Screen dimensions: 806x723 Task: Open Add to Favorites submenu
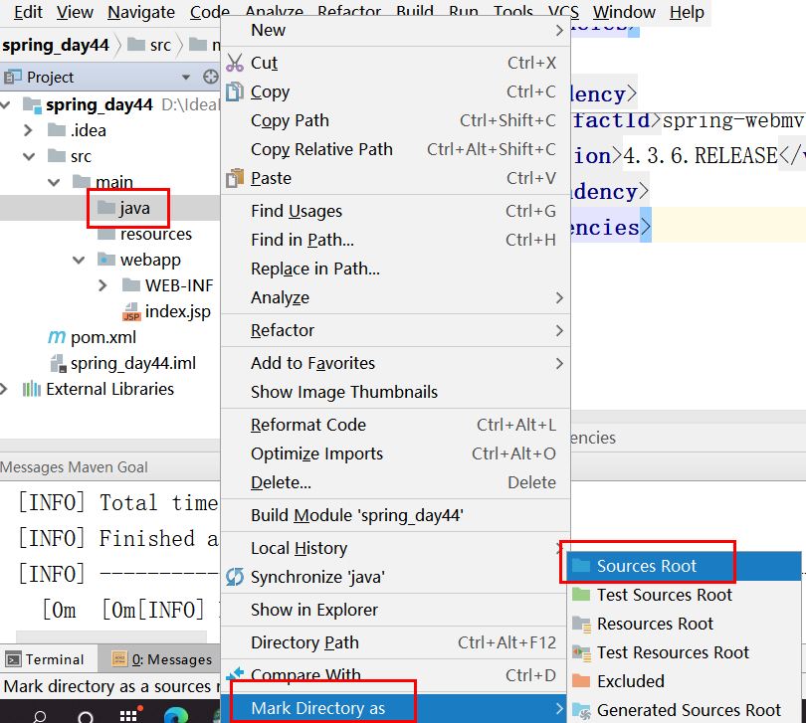click(x=395, y=363)
